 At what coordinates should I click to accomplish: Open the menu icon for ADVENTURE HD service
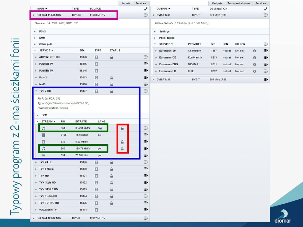pyautogui.click(x=146, y=57)
